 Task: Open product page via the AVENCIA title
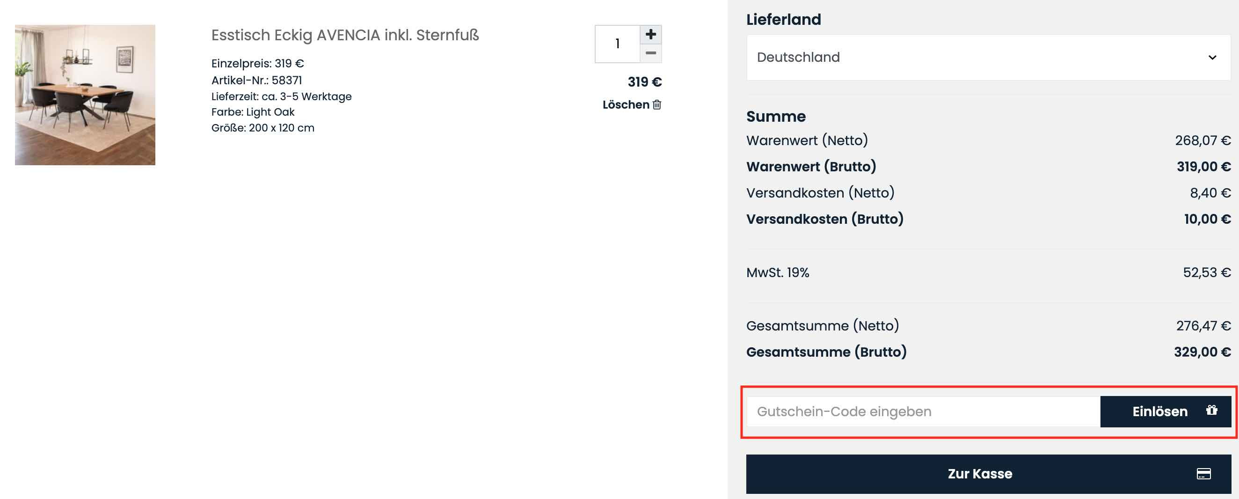[345, 35]
